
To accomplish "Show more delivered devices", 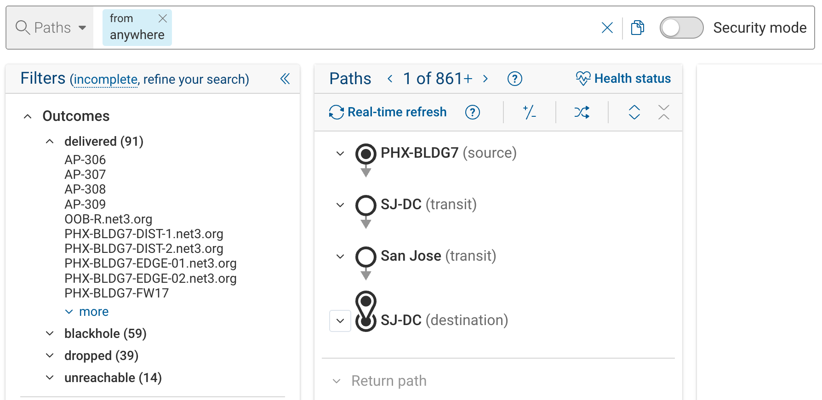I will tap(87, 312).
